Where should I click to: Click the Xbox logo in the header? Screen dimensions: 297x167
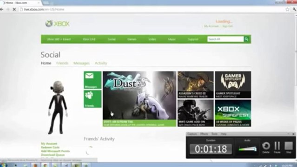[57, 24]
